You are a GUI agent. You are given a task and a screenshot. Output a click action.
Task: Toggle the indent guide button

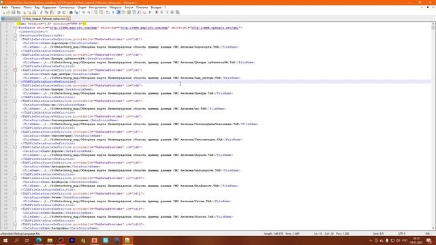(x=118, y=12)
